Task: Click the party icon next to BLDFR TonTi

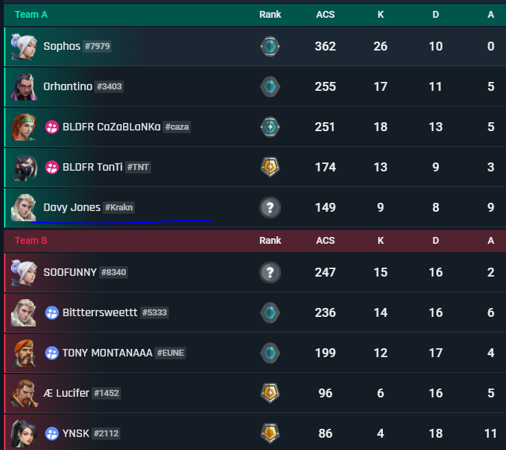Action: point(51,167)
